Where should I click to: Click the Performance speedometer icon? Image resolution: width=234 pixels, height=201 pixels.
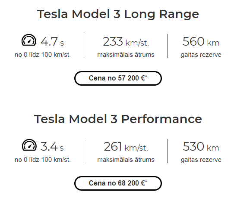[x=29, y=145]
